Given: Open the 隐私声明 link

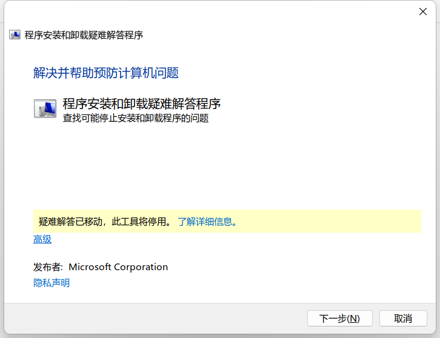Looking at the screenshot, I should [x=52, y=283].
